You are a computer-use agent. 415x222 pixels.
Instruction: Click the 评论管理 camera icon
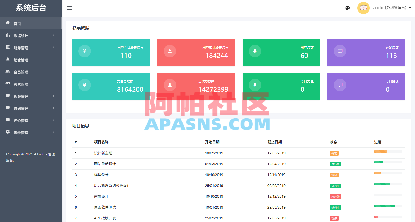(8, 120)
